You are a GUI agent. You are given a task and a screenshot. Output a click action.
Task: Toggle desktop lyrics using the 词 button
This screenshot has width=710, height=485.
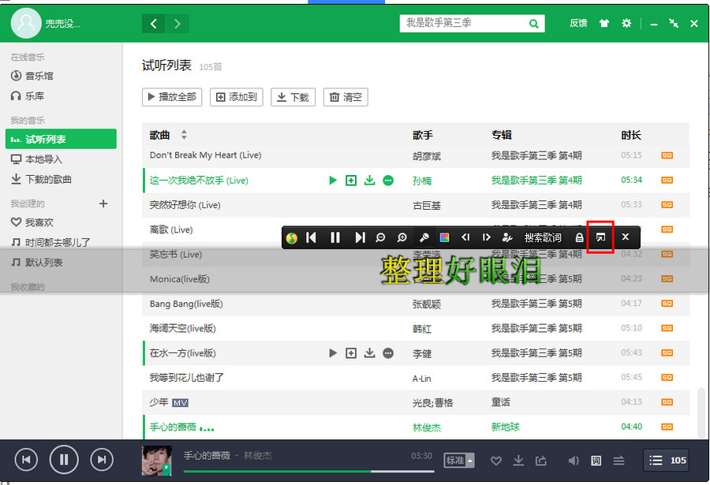(x=596, y=460)
